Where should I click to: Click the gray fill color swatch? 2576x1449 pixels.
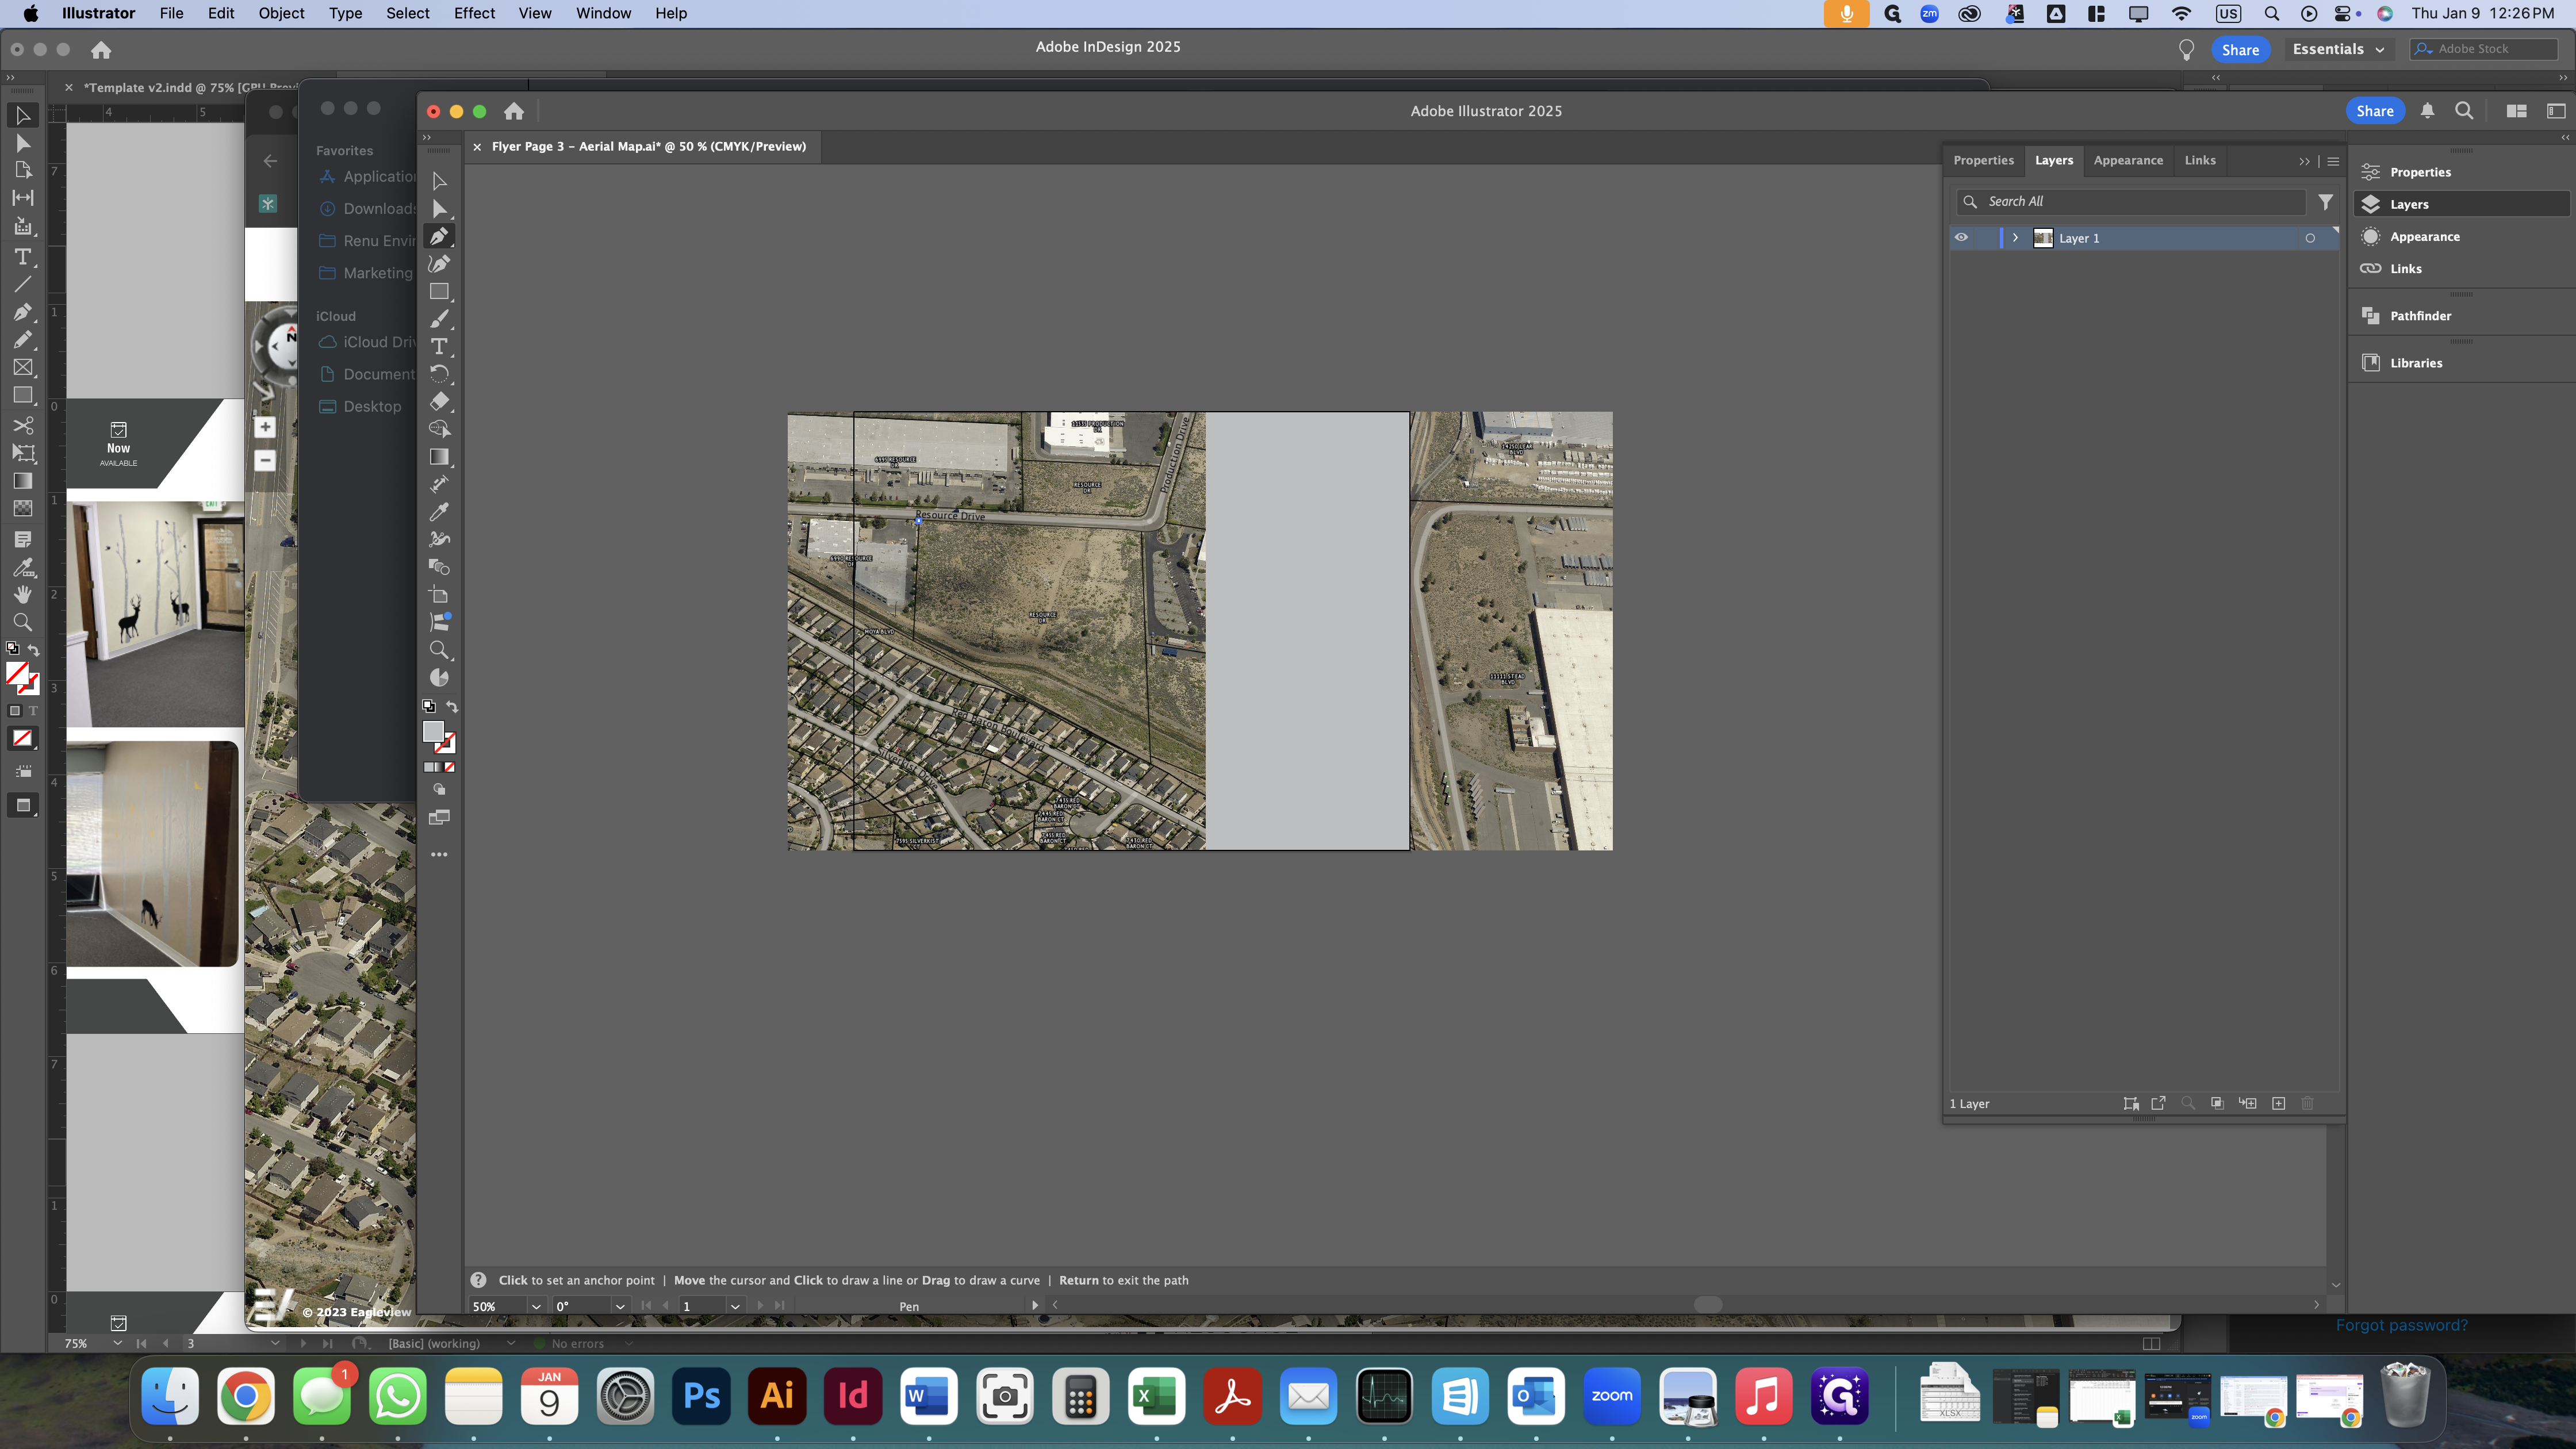click(x=433, y=732)
